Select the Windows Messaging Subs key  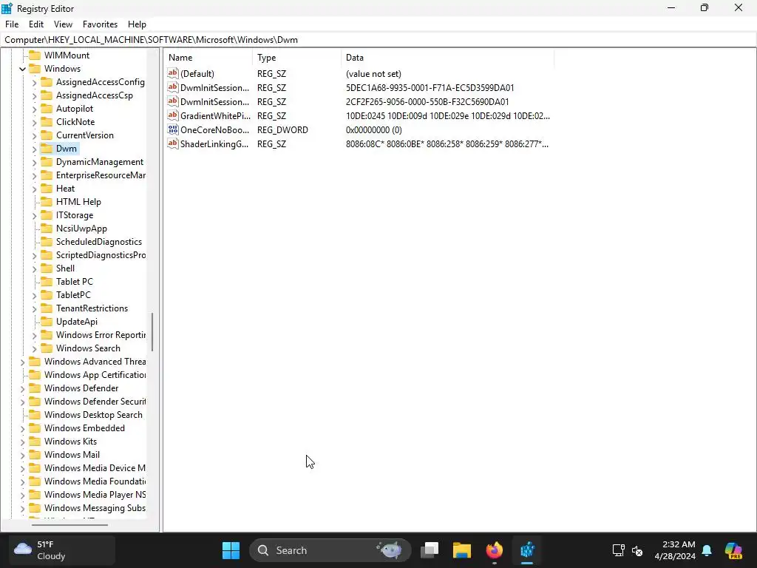tap(95, 508)
